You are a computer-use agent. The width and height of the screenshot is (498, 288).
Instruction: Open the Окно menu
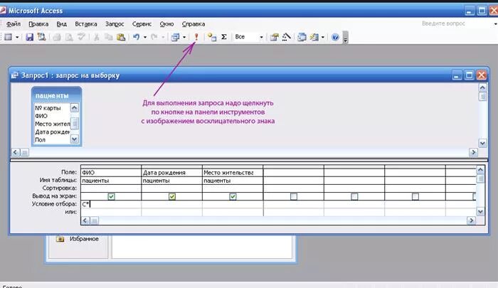pyautogui.click(x=166, y=23)
